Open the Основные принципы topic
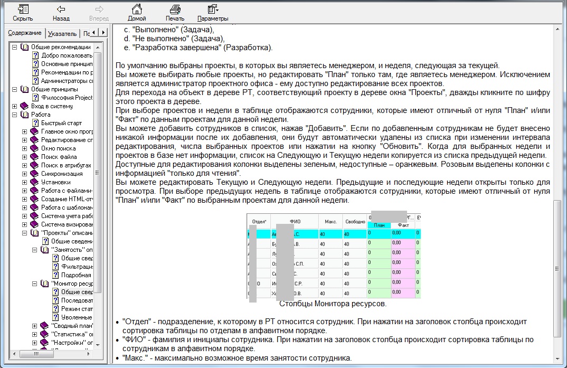The image size is (567, 368). point(67,64)
